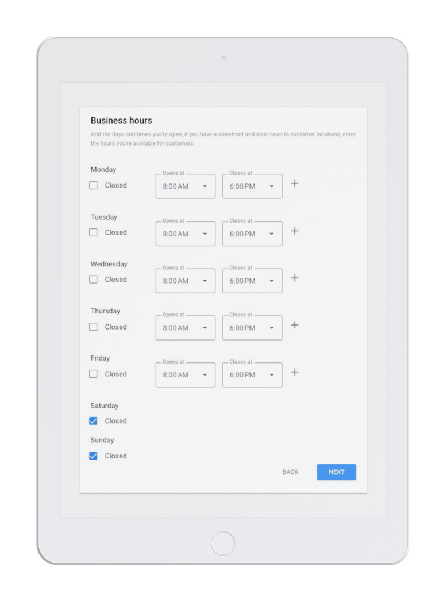Open Friday's Closes at time dropdown
Viewport: 447px width, 589px height.
(252, 375)
